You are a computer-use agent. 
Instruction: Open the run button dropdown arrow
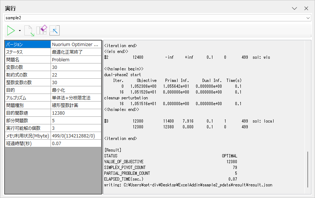[x=20, y=30]
